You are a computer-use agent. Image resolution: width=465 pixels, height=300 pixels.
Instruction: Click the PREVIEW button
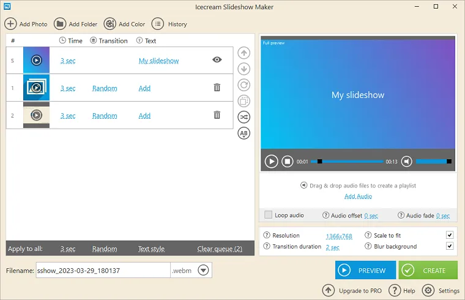pos(365,270)
